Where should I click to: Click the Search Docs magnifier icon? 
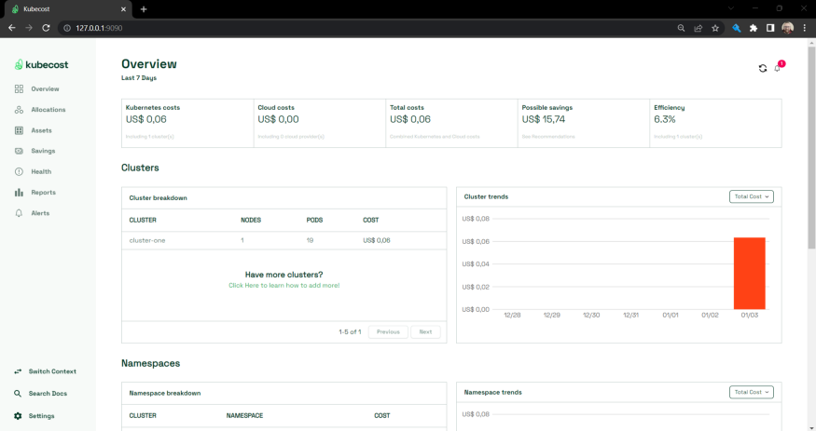click(18, 394)
